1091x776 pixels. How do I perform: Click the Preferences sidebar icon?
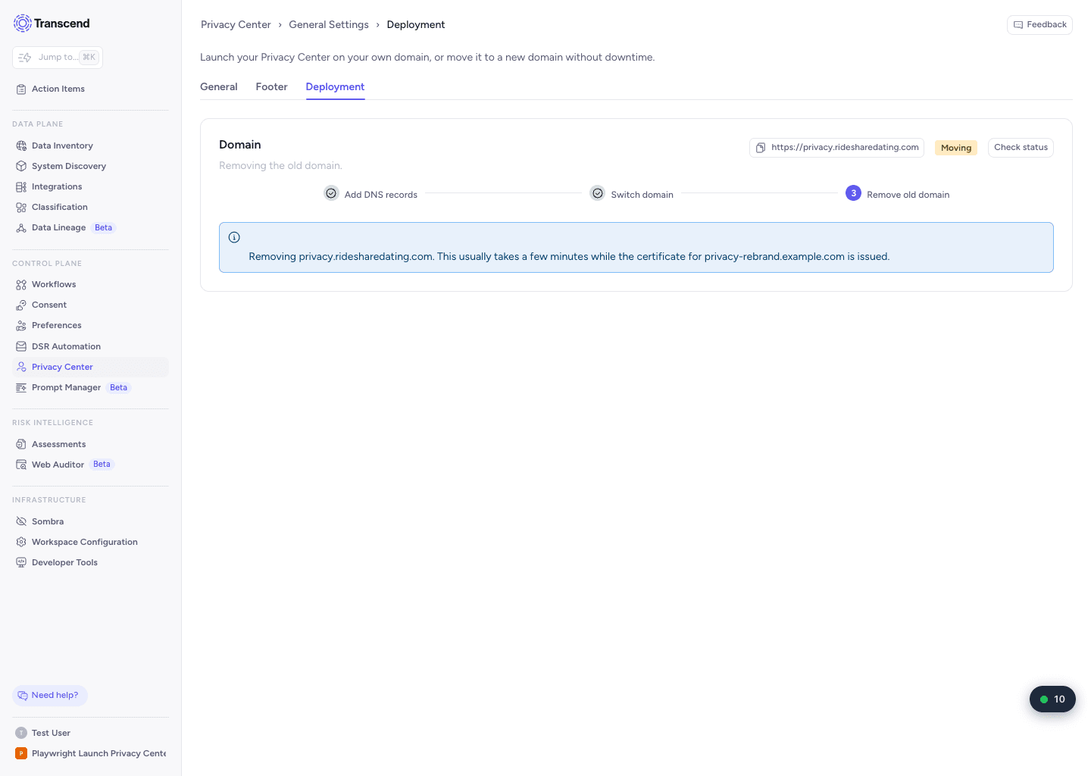click(21, 325)
